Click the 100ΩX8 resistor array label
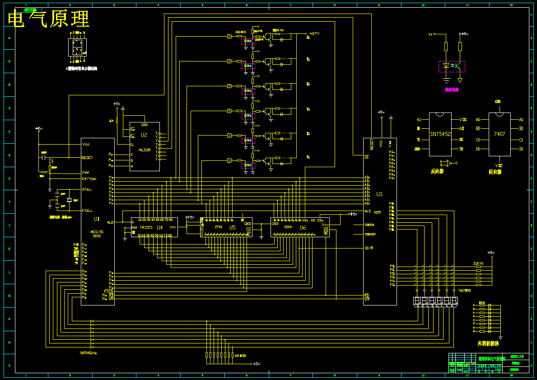537x380 pixels. (240, 355)
